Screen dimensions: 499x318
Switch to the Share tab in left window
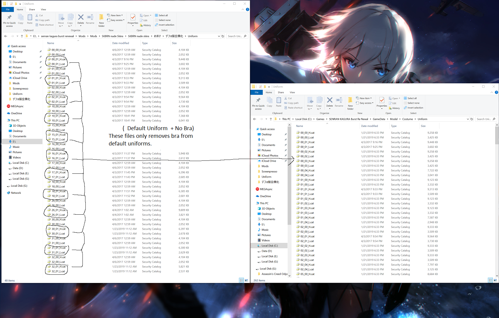(x=32, y=9)
